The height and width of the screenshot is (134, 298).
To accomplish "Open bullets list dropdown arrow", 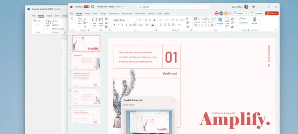I will click(x=164, y=20).
